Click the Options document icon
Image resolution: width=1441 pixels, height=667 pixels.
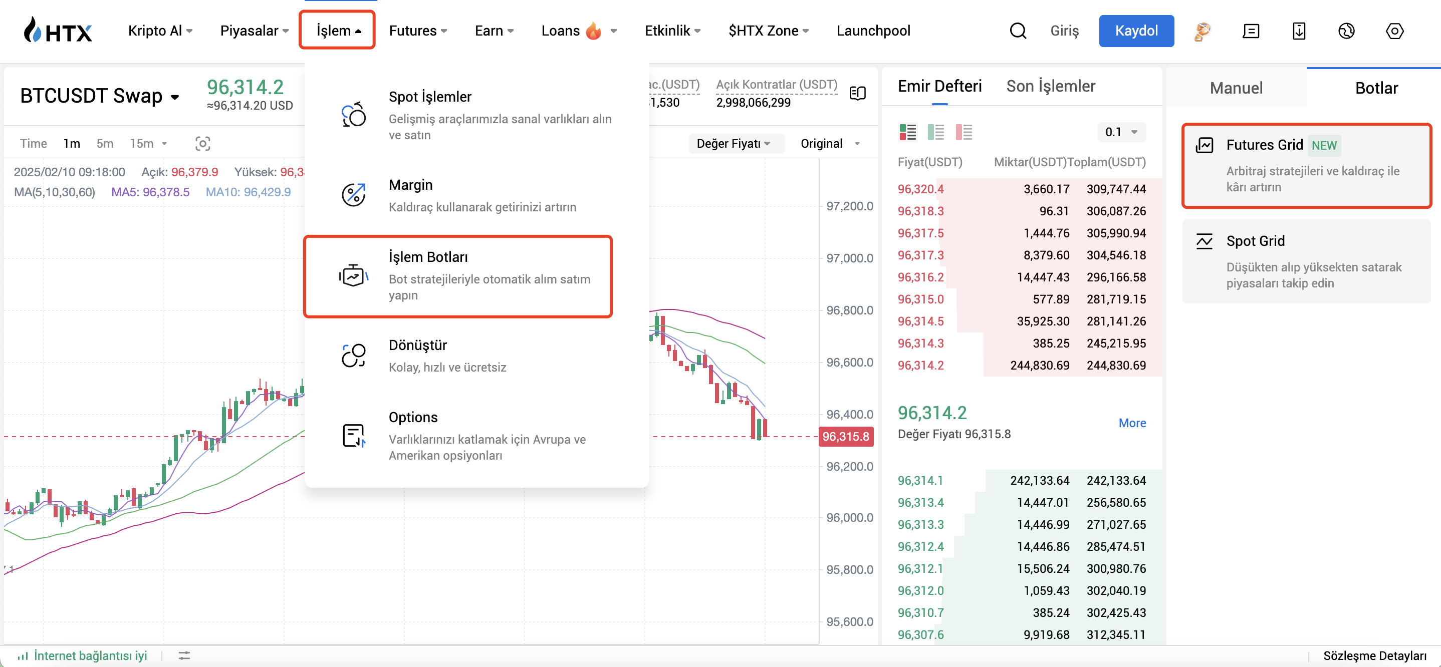click(354, 436)
